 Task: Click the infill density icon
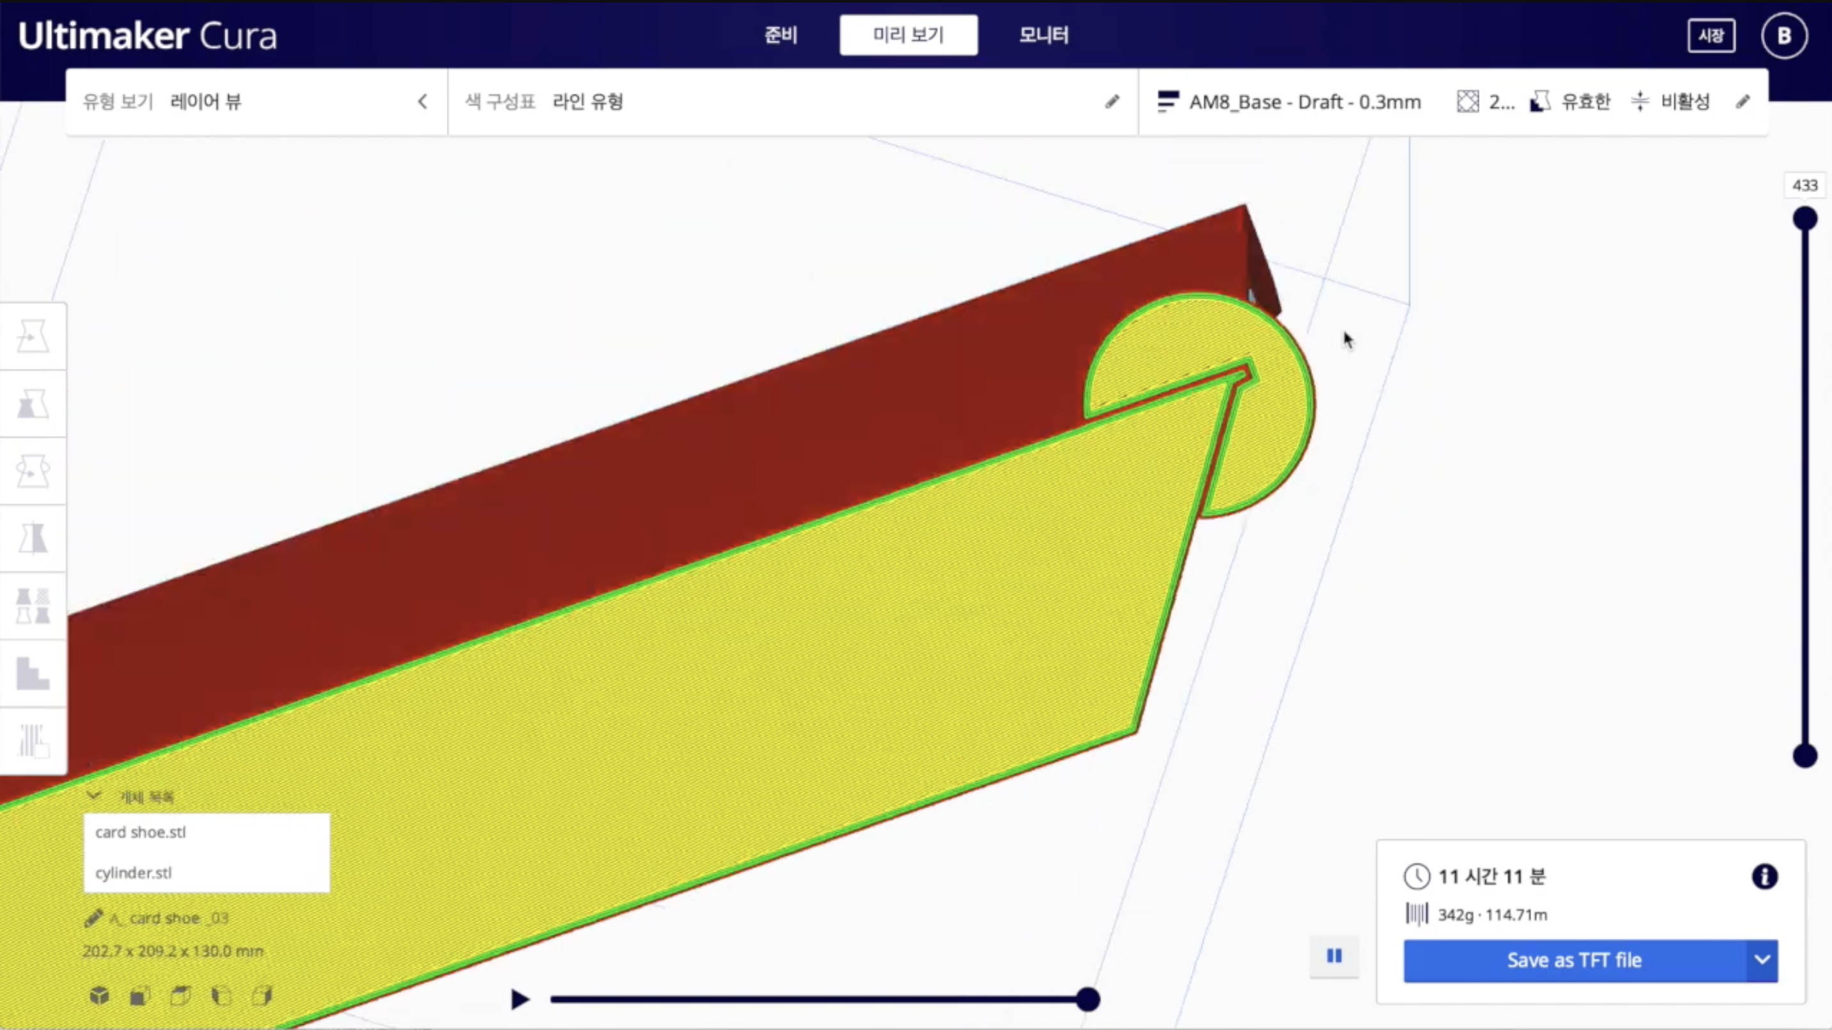(1467, 102)
